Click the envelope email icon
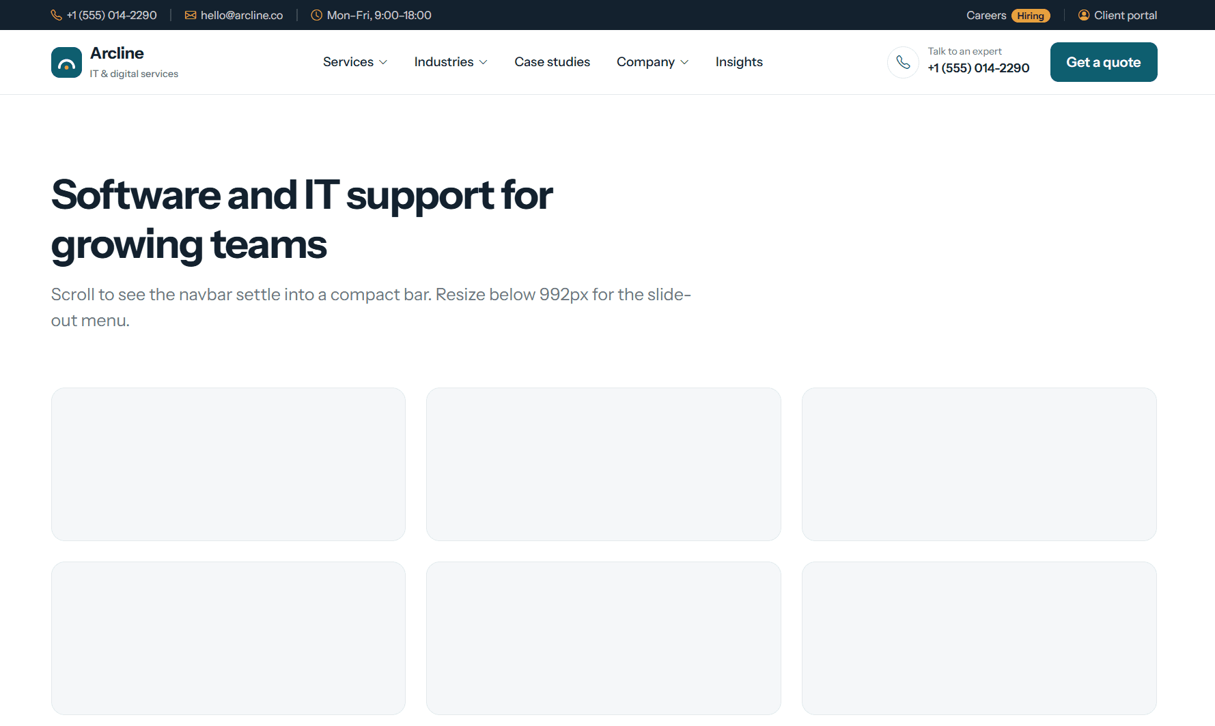The width and height of the screenshot is (1215, 726). click(x=191, y=15)
